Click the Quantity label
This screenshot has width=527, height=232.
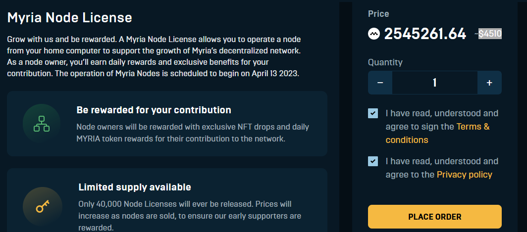385,62
